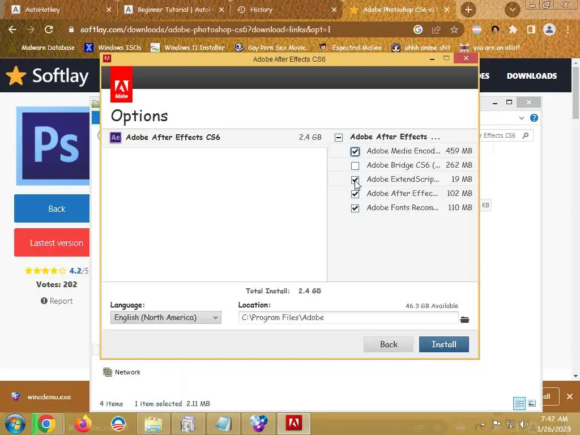Click the softlay.com address bar
580x435 pixels.
pyautogui.click(x=237, y=29)
